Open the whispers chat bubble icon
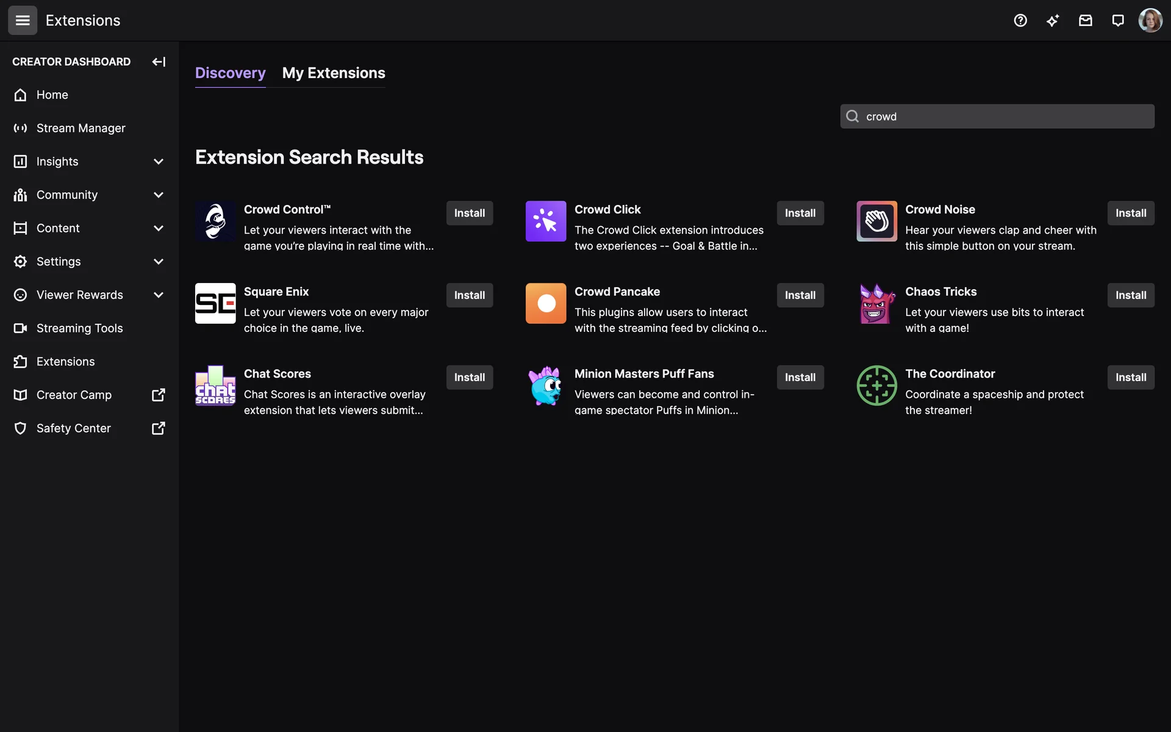Screen dimensions: 1171x732 (x=1117, y=20)
